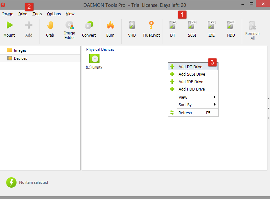Viewport: 270px width, 199px height.
Task: Click the VHD toolbar icon
Action: (132, 25)
